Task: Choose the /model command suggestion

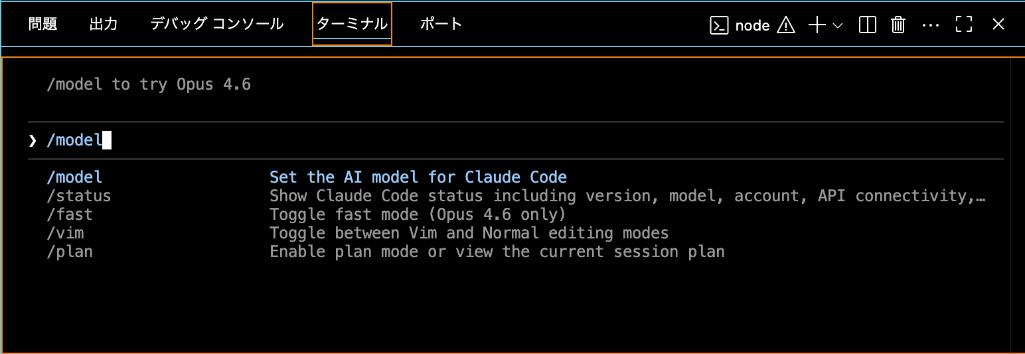Action: tap(74, 177)
